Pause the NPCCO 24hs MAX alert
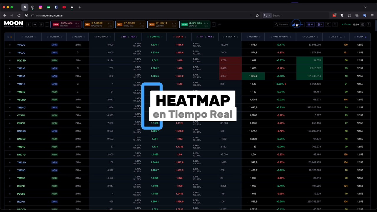The width and height of the screenshot is (377, 212). pyautogui.click(x=108, y=23)
